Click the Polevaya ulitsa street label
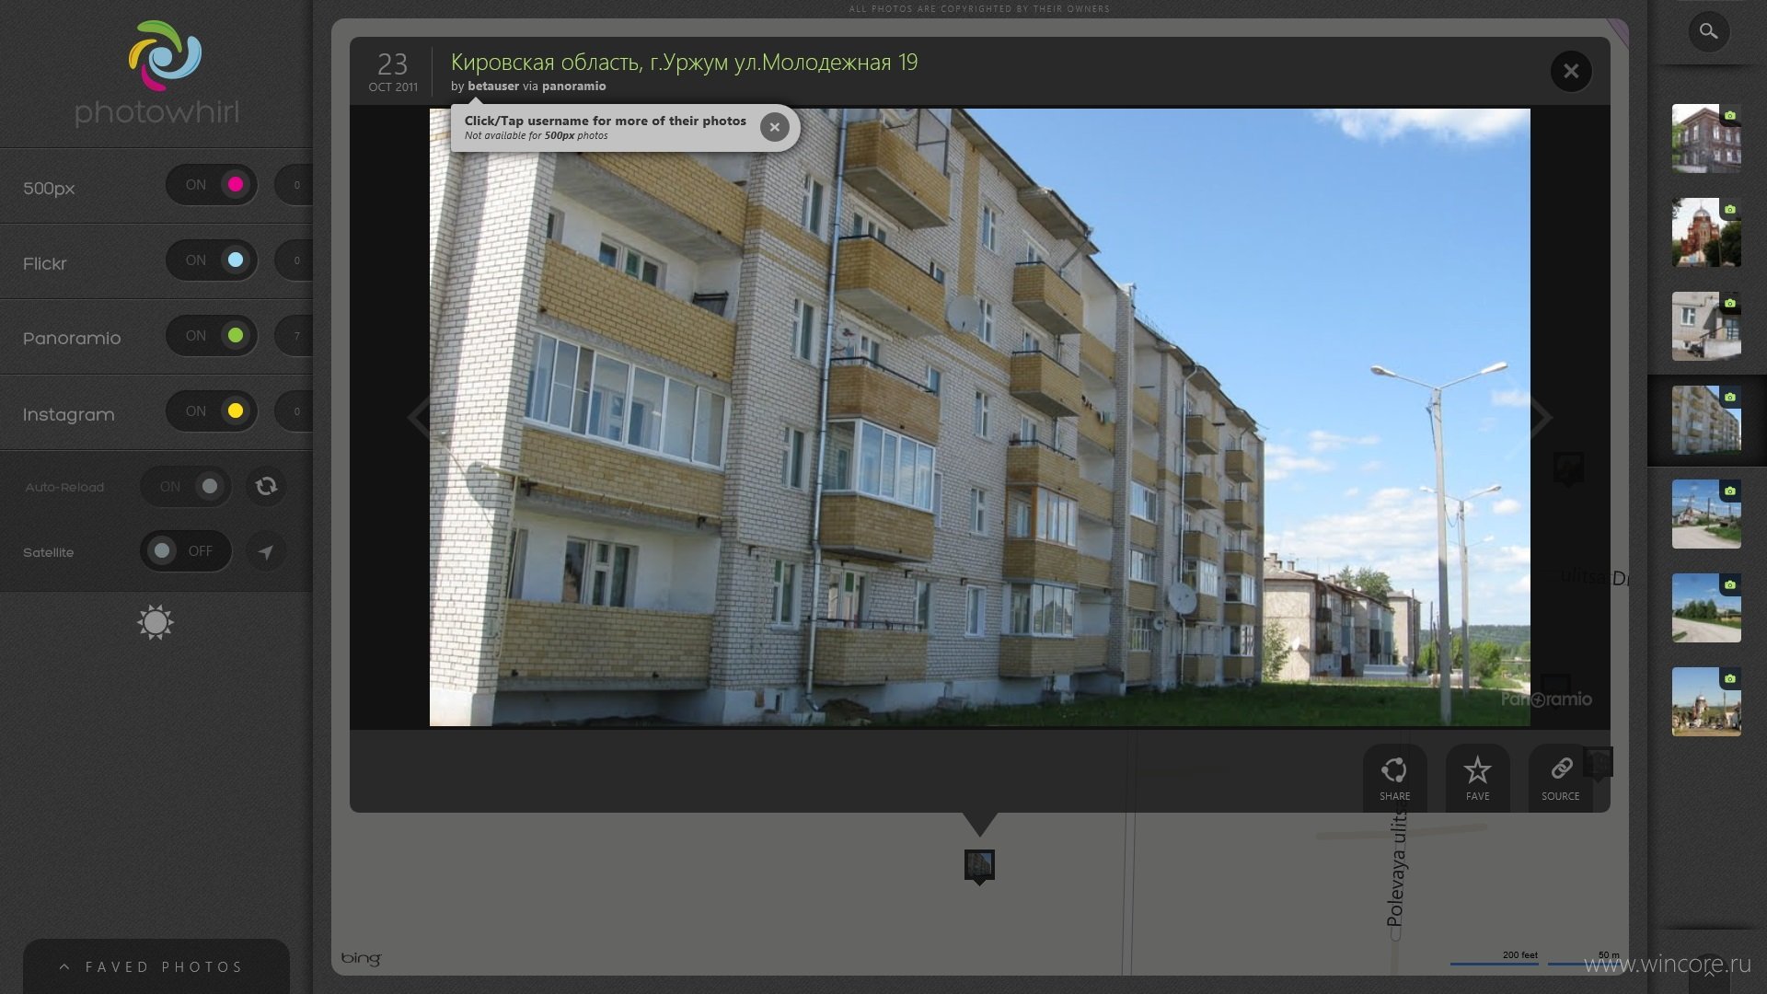 click(x=1396, y=865)
